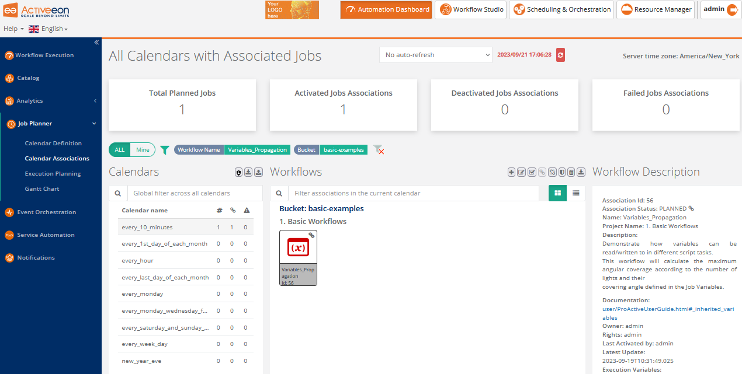Select the every_week_day calendar row

[x=186, y=344]
